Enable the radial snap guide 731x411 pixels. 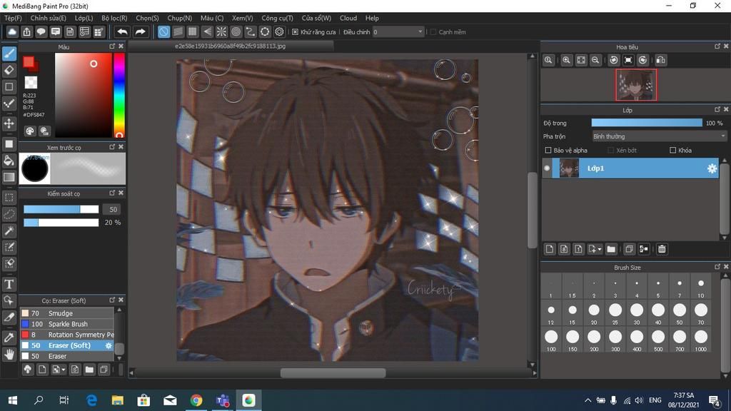click(x=221, y=31)
